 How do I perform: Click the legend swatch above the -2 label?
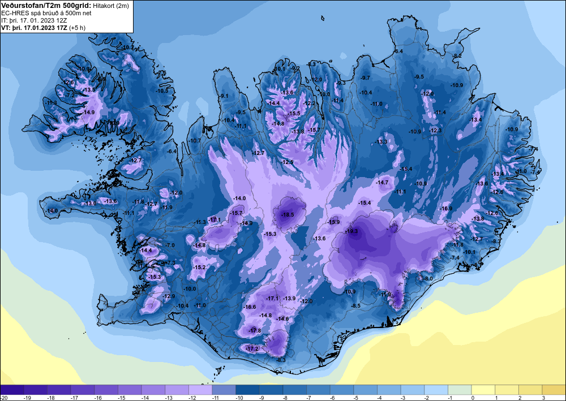tap(436, 390)
